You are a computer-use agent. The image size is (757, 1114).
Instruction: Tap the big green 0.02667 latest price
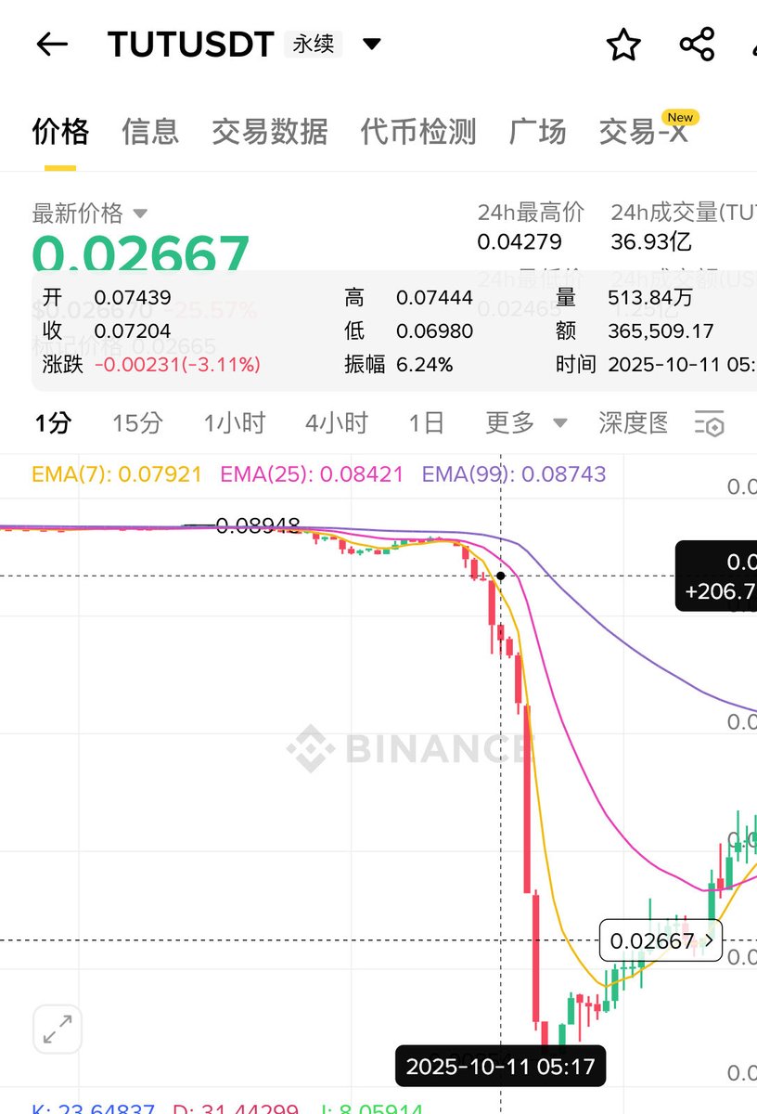pos(141,253)
